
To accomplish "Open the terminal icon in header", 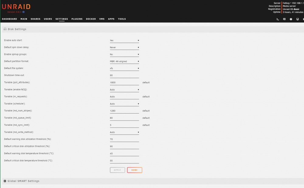I will 278,19.
